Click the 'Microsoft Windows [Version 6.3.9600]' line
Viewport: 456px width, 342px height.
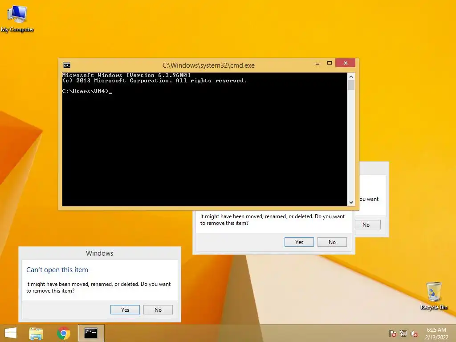(126, 75)
